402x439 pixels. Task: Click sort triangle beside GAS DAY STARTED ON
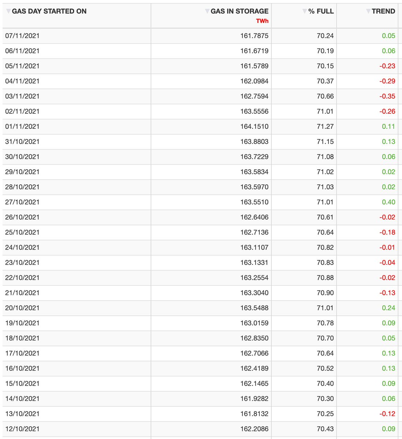coord(8,11)
